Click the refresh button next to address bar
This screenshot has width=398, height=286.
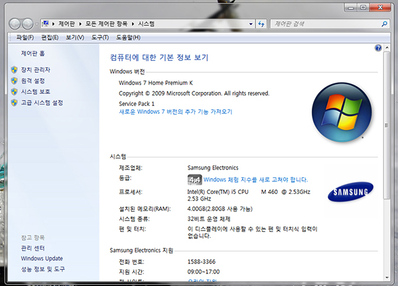click(x=261, y=24)
